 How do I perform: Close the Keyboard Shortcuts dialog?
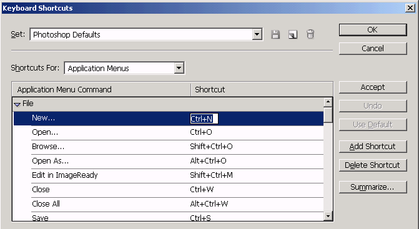tap(410, 8)
